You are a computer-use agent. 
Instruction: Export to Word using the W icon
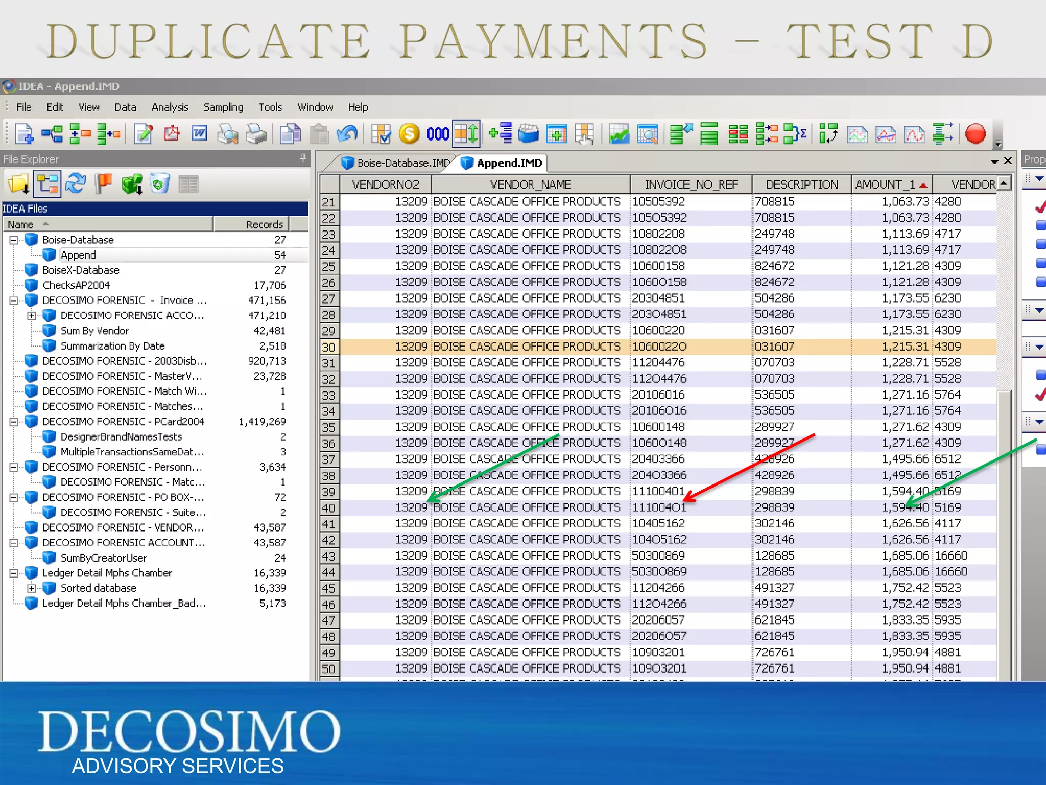coord(200,134)
